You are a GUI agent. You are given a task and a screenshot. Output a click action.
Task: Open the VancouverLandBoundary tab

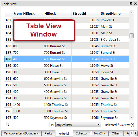pyautogui.click(x=21, y=133)
